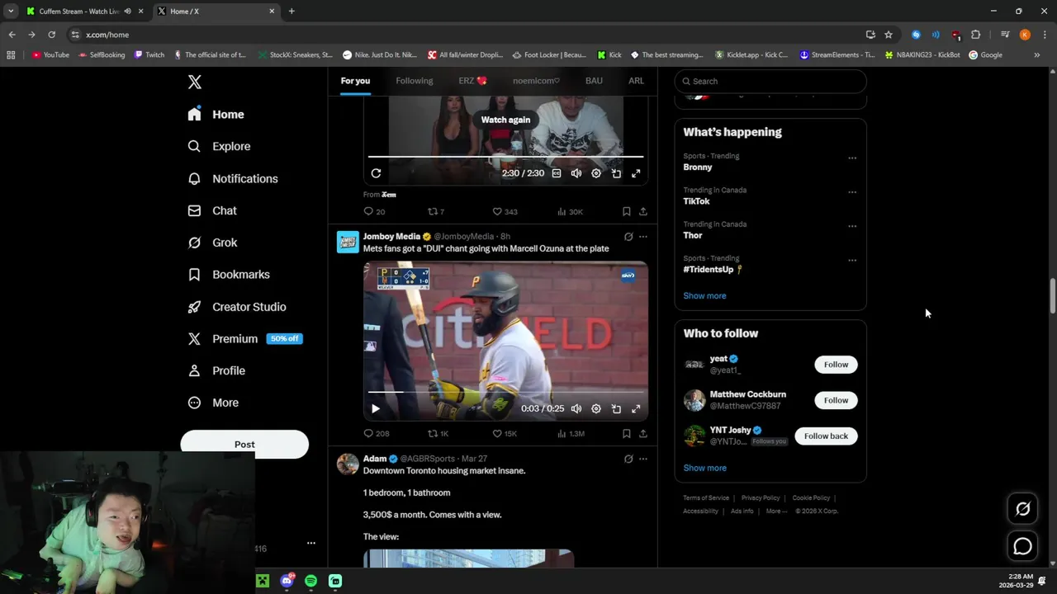Viewport: 1057px width, 594px height.
Task: Open floating chat messages button
Action: (x=1022, y=546)
